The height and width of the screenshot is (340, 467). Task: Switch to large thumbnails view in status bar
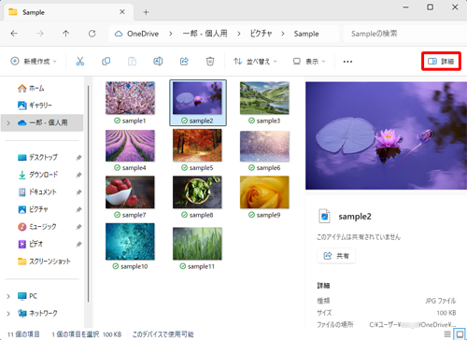(460, 334)
